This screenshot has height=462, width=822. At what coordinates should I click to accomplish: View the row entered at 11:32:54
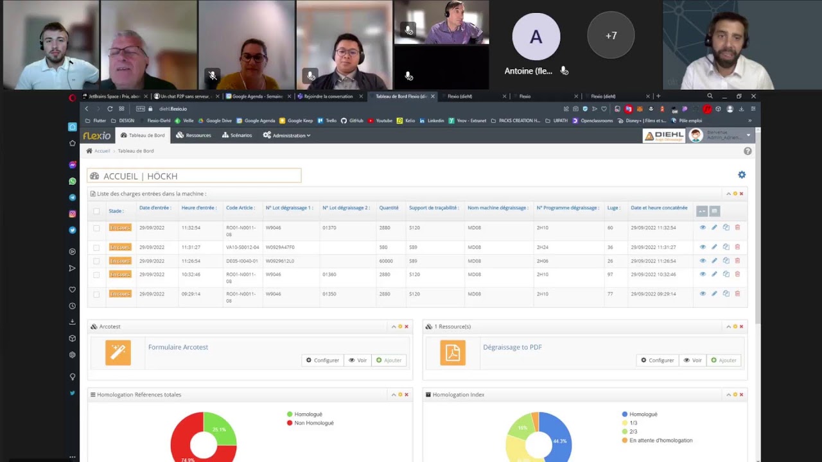(703, 228)
